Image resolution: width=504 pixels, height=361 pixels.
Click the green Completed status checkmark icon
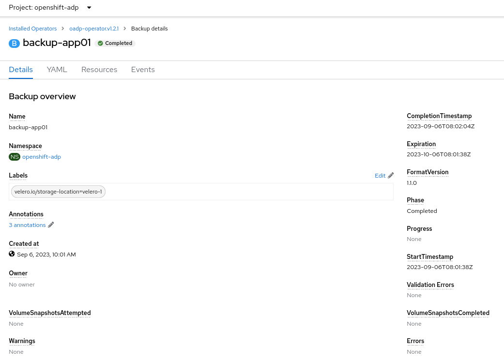tap(100, 43)
